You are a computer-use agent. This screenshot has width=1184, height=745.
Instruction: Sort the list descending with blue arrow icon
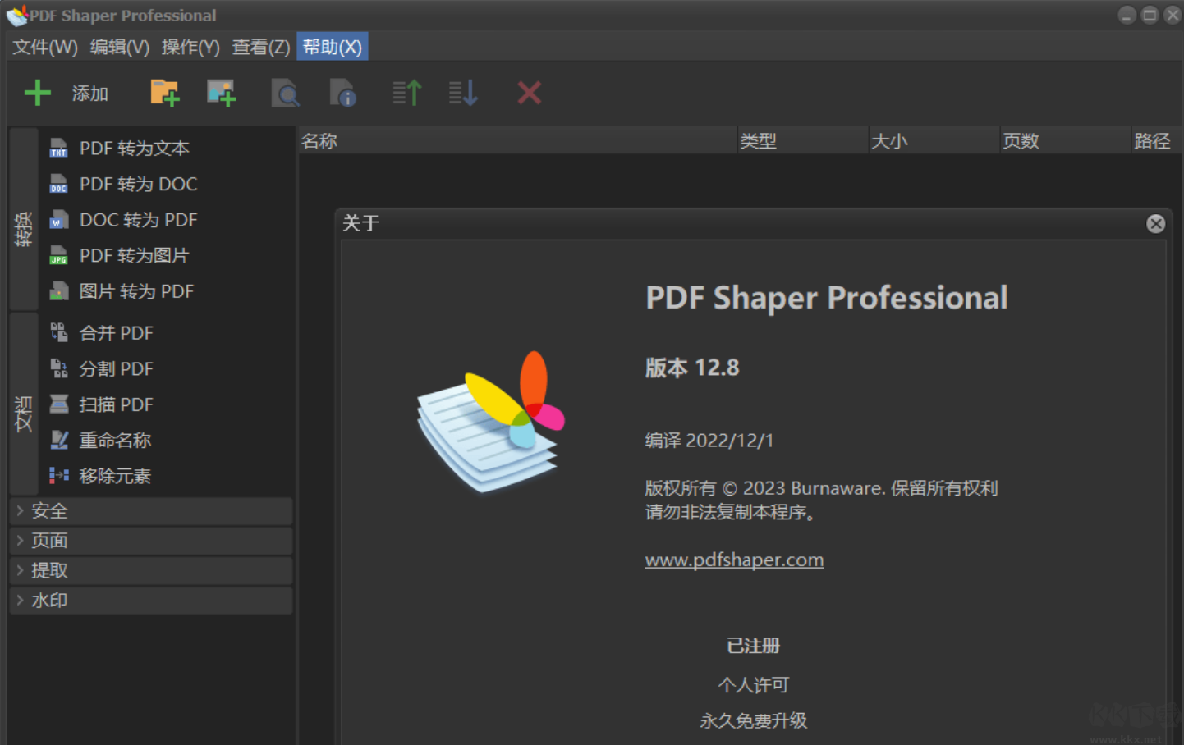tap(462, 93)
